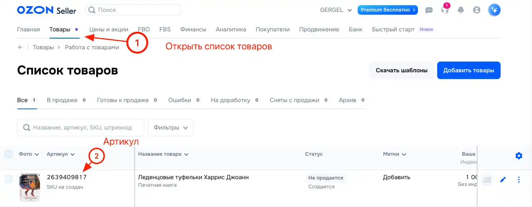The image size is (532, 207).
Task: Open Цены и акции menu
Action: coord(109,29)
